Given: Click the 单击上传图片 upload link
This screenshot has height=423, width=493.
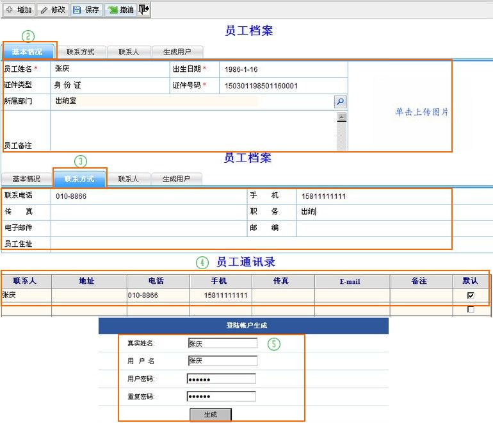Looking at the screenshot, I should (x=421, y=112).
